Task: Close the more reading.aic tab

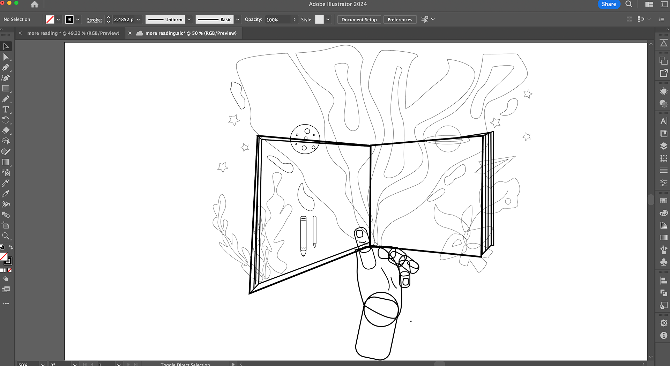Action: [x=130, y=33]
